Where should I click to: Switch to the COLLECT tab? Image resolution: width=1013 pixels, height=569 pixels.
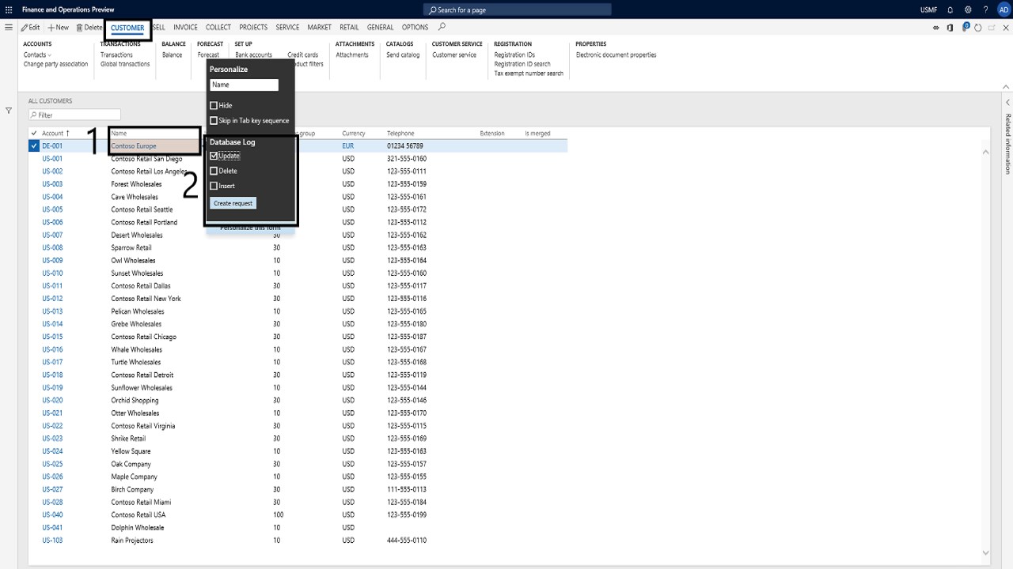(218, 28)
